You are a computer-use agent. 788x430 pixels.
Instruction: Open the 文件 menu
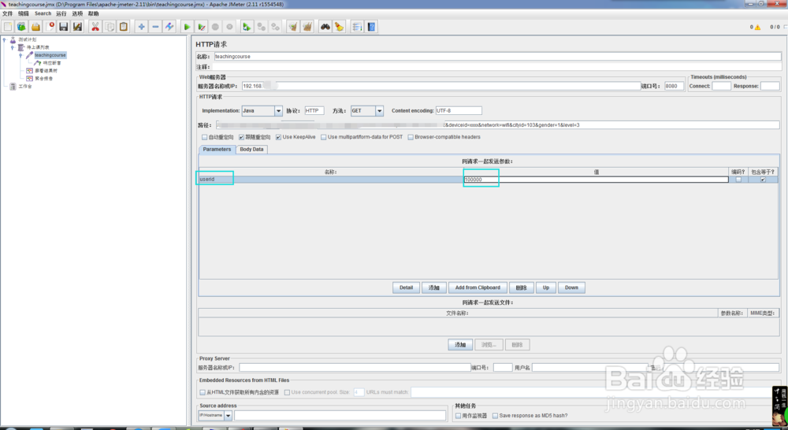tap(8, 13)
